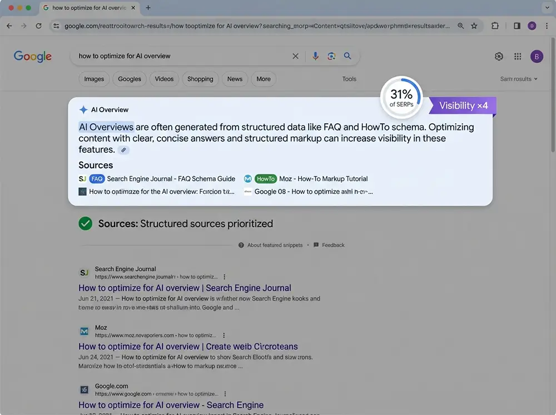Open More search filters
This screenshot has height=415, width=556.
tap(264, 79)
